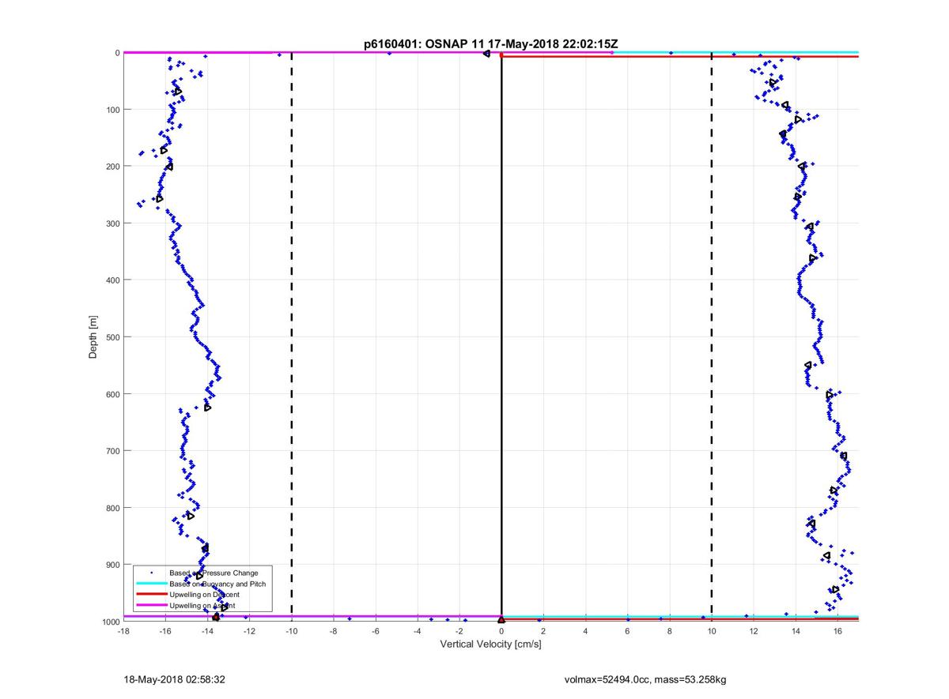Screen dimensions: 949x699
Task: Select legend entry 'Upwelling on Ascent'
Action: pos(202,605)
